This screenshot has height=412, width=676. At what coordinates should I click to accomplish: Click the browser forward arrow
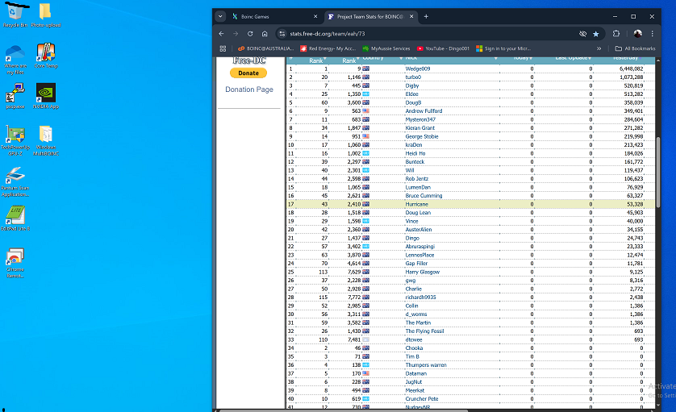pyautogui.click(x=236, y=34)
